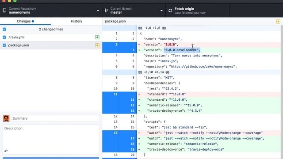The height and width of the screenshot is (159, 283).
Task: Click the "0.0.0-development" version text
Action: [182, 50]
